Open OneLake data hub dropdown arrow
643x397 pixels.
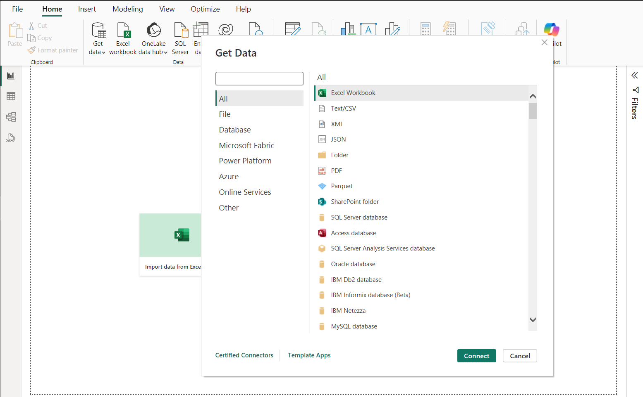coord(165,52)
